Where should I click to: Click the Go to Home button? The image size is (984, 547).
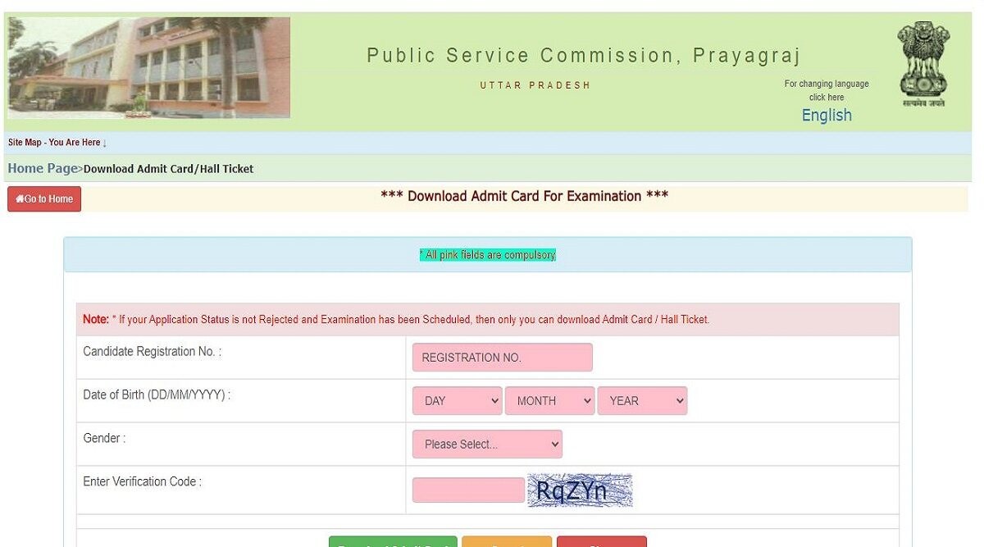(x=44, y=199)
